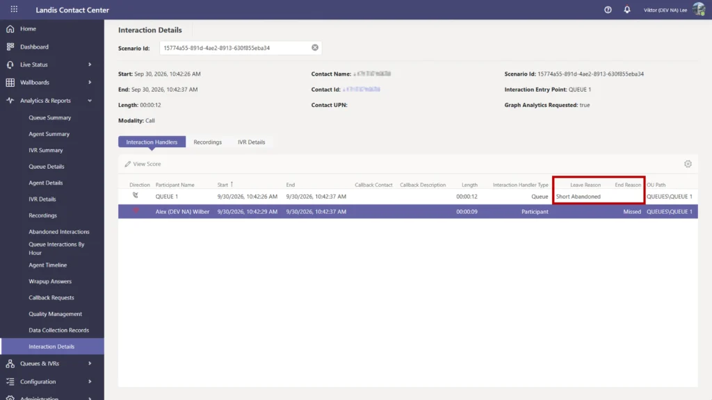Sort by the Start column arrow

point(232,184)
